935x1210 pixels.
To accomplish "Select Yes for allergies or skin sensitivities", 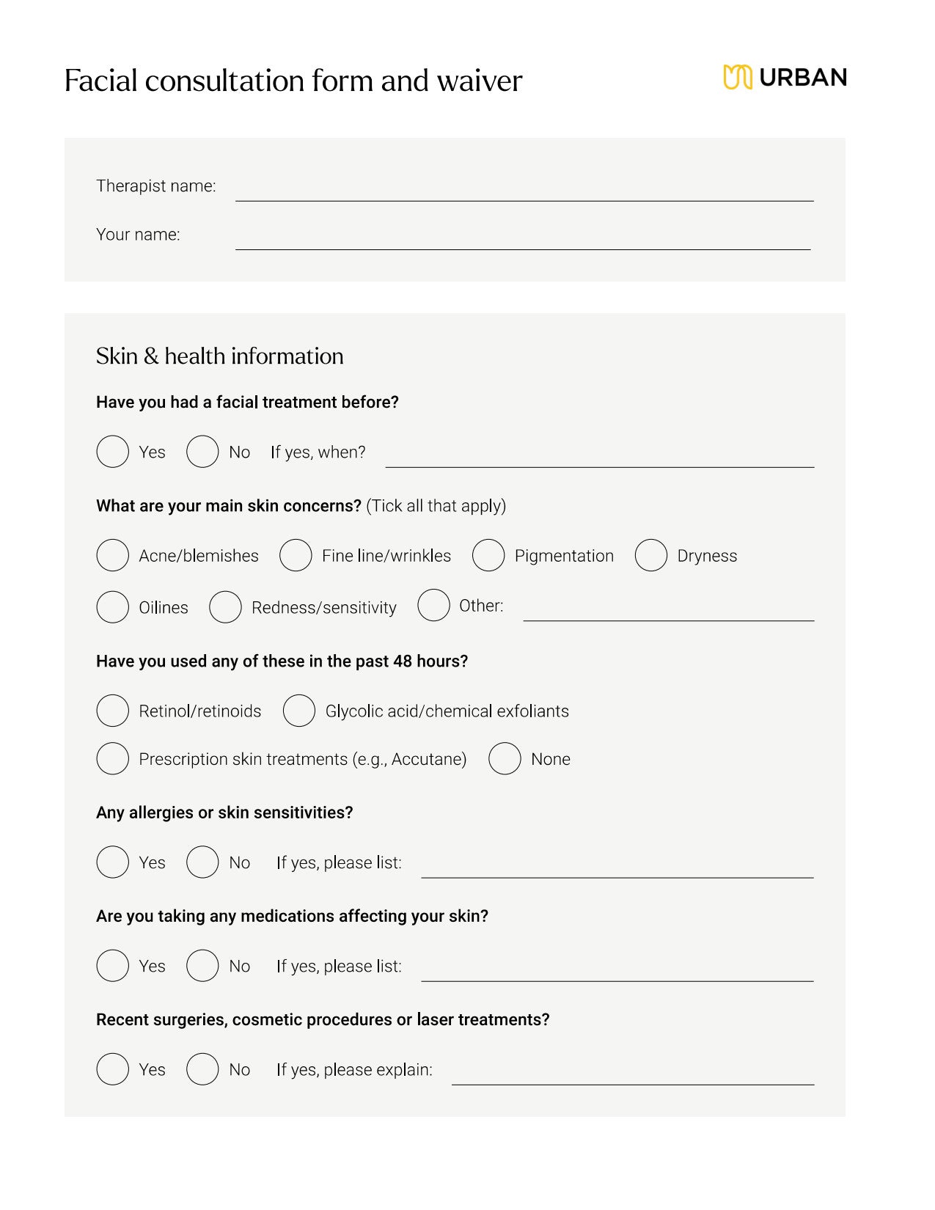I will click(x=113, y=862).
